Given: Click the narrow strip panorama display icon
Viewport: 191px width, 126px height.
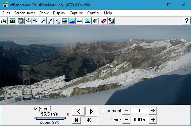Looking at the screenshot, I should tap(79, 21).
